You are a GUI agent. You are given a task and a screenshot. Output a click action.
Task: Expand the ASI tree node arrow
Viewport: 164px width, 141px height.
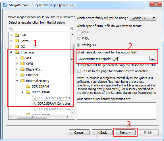point(17,58)
